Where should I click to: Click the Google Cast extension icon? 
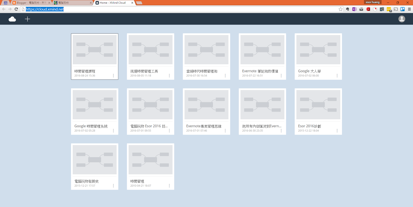coord(396,9)
